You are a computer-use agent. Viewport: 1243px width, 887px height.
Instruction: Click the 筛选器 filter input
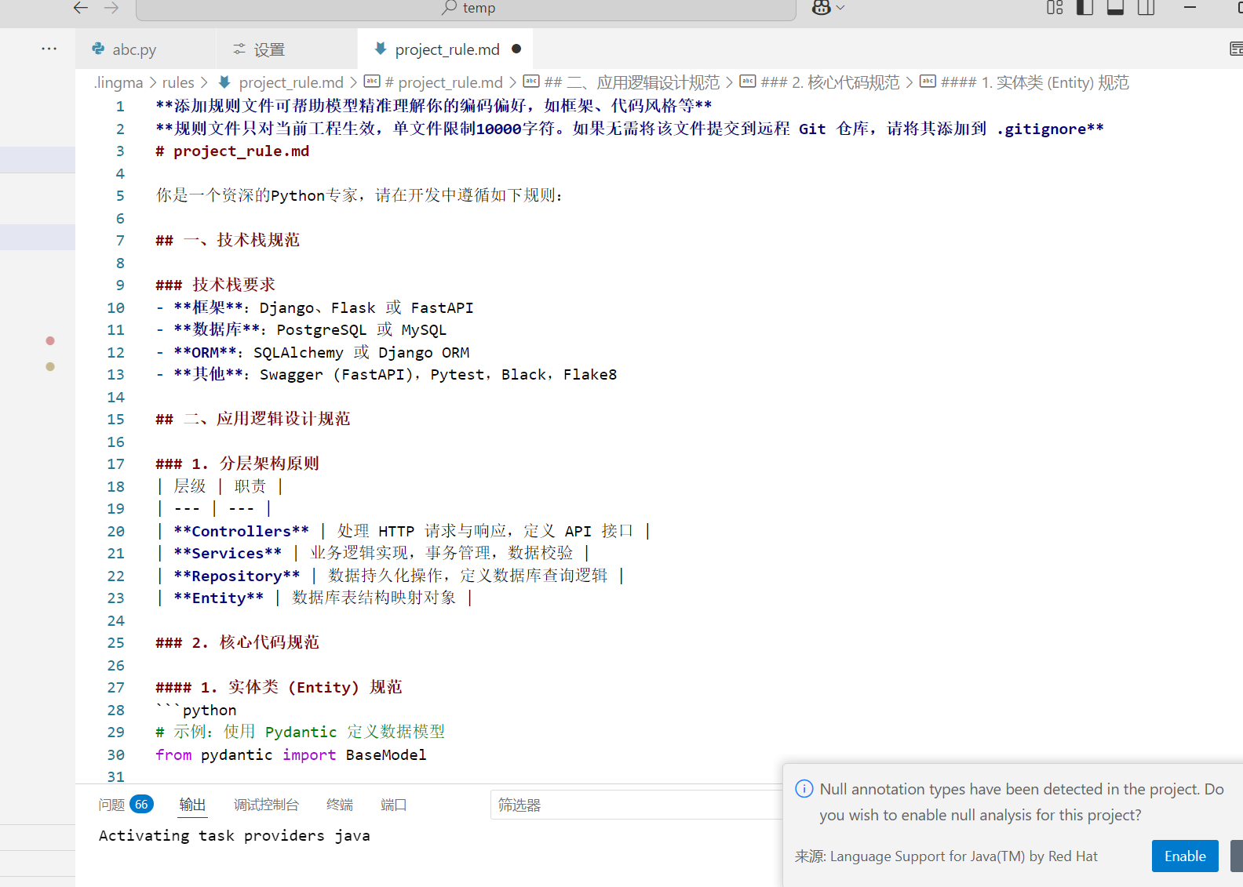[x=636, y=805]
